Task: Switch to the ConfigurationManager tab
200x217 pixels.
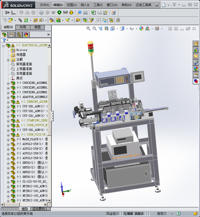Action: tap(19, 34)
